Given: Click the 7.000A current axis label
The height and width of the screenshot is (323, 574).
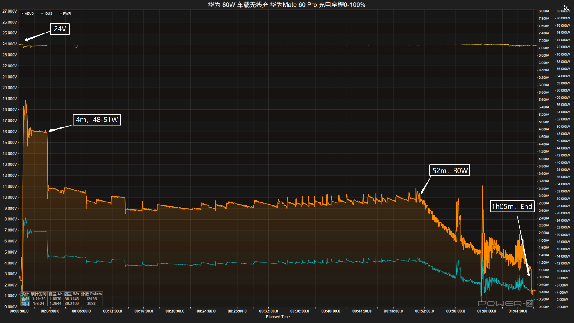Looking at the screenshot, I should tap(544, 48).
